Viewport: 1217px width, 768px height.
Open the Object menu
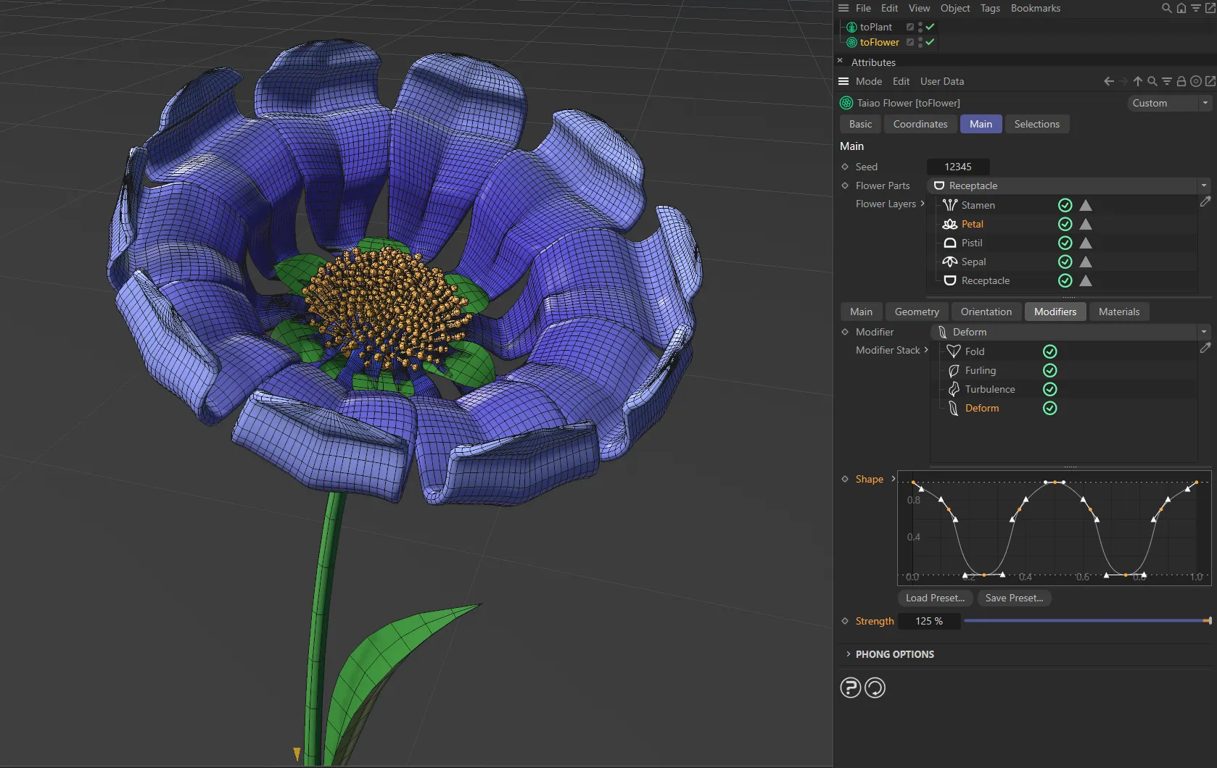click(x=954, y=8)
